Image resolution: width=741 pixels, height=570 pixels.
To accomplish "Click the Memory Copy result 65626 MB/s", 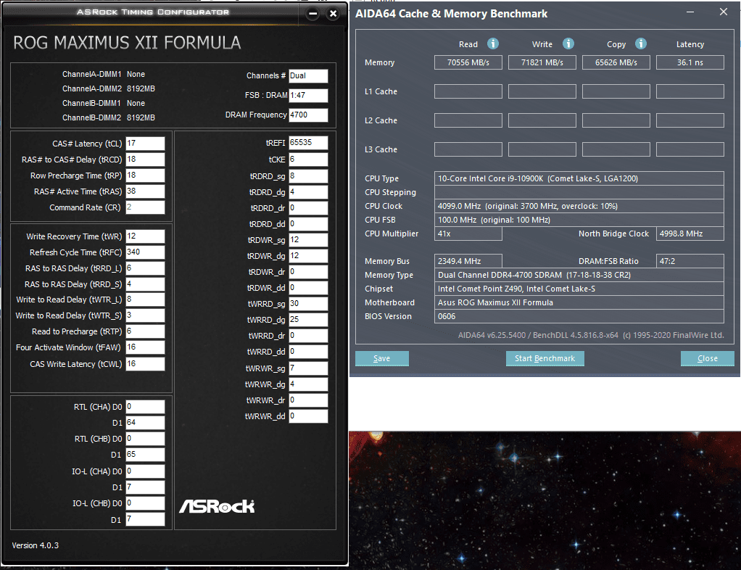I will (616, 62).
